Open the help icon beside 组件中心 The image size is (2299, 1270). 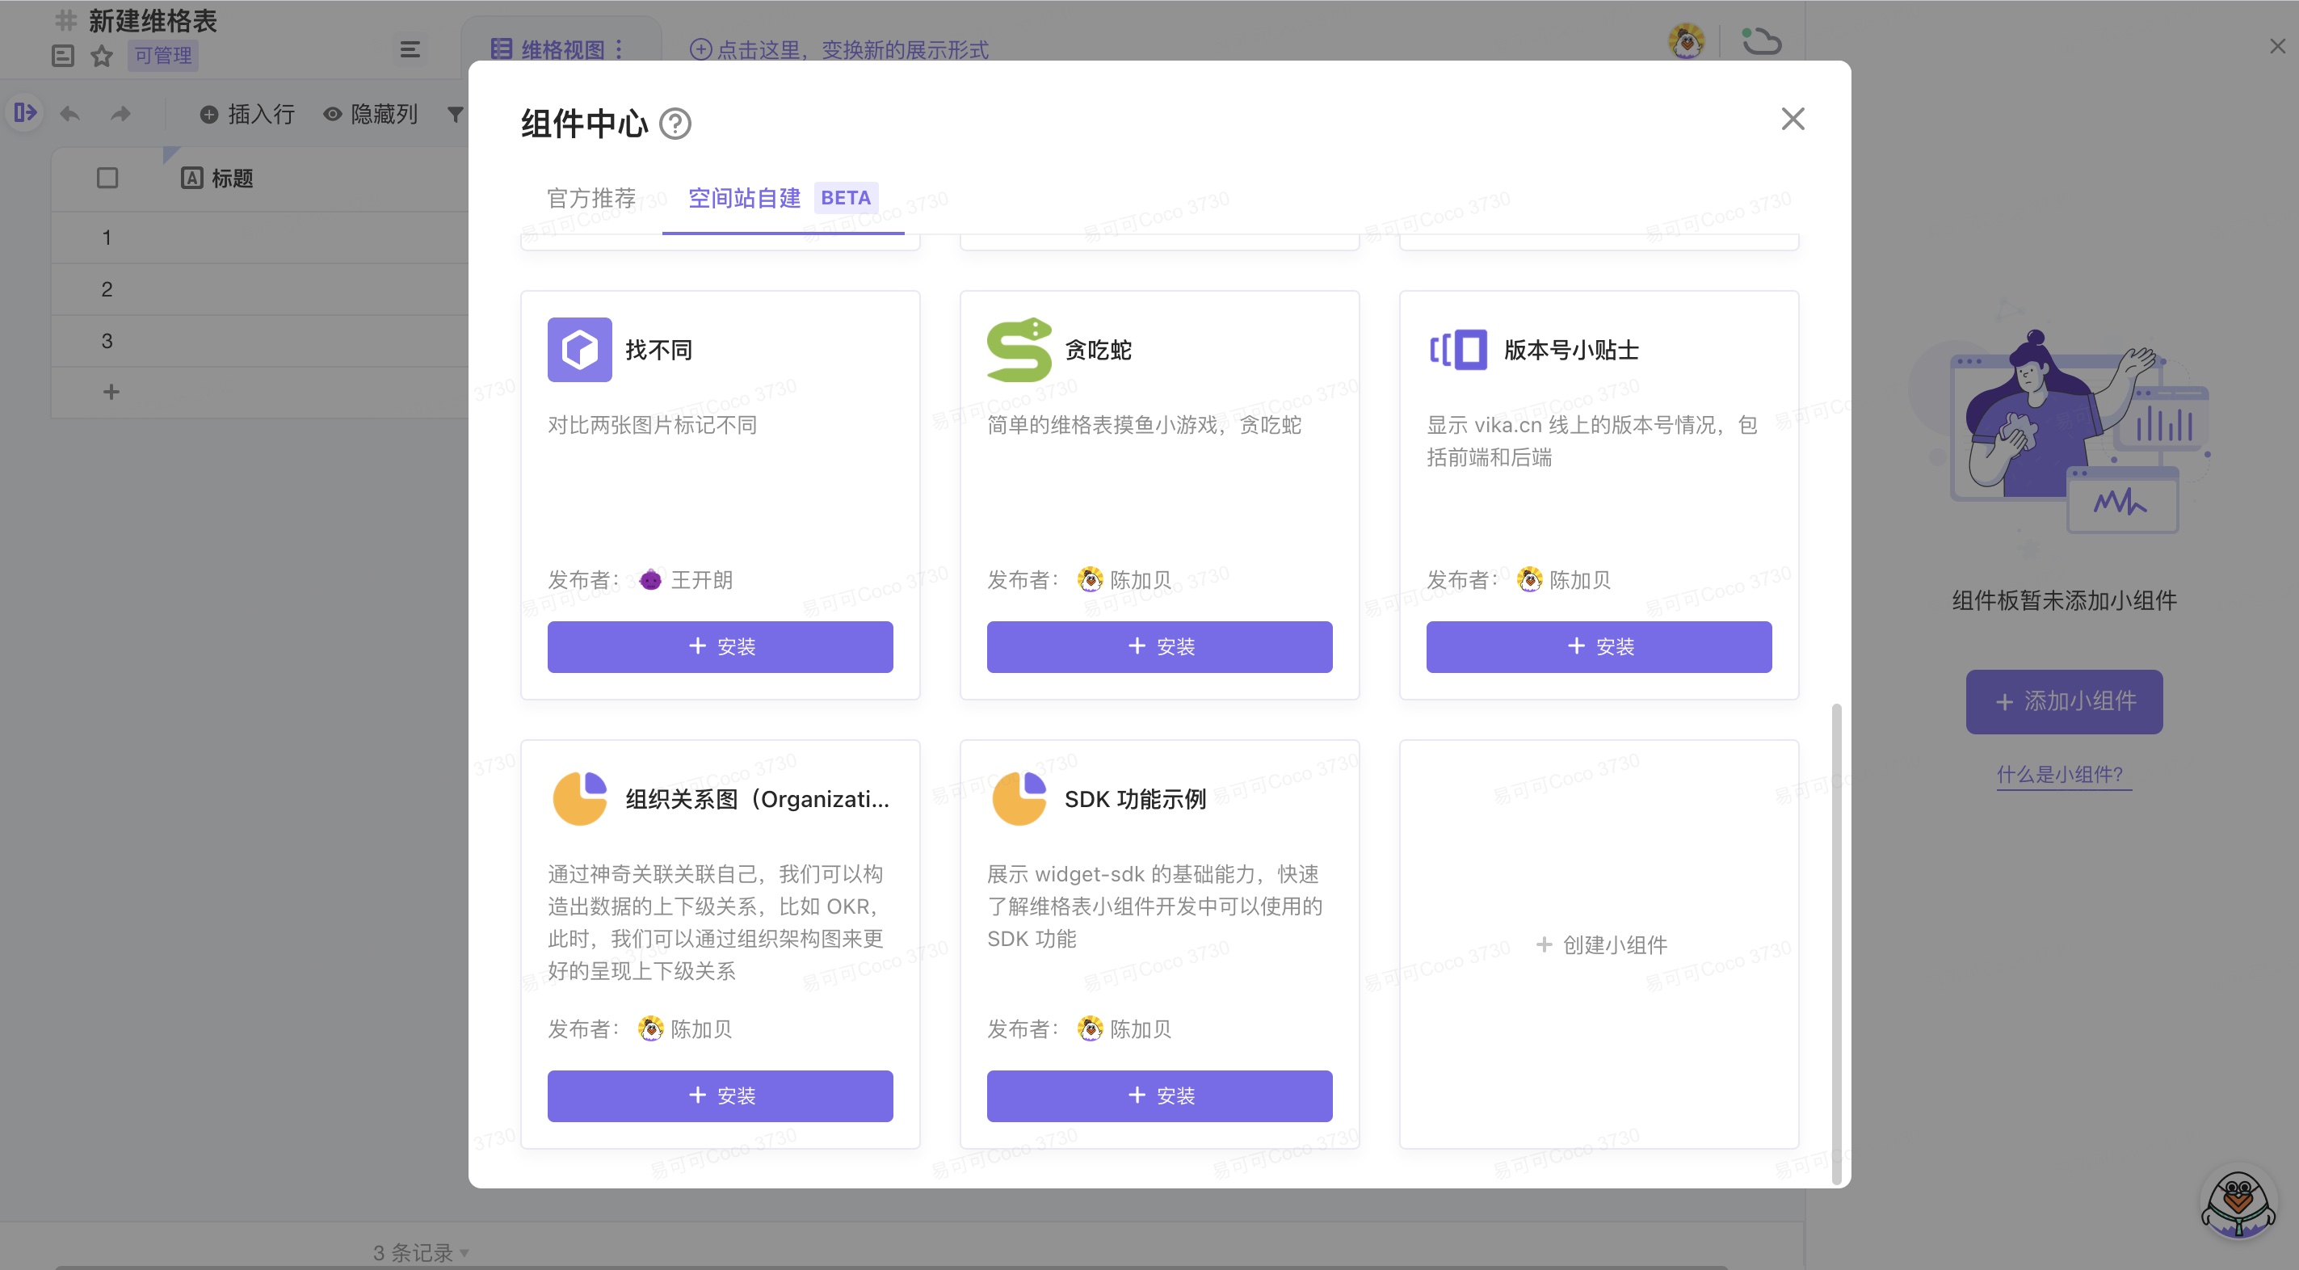point(676,124)
